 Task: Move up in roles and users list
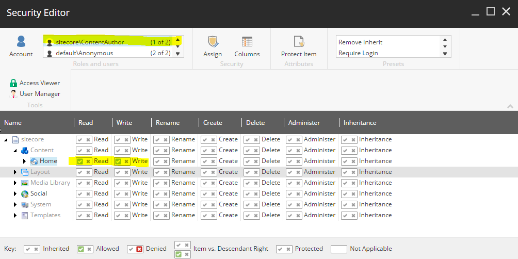[x=177, y=40]
